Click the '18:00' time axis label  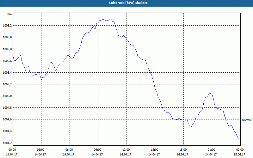(x=183, y=149)
